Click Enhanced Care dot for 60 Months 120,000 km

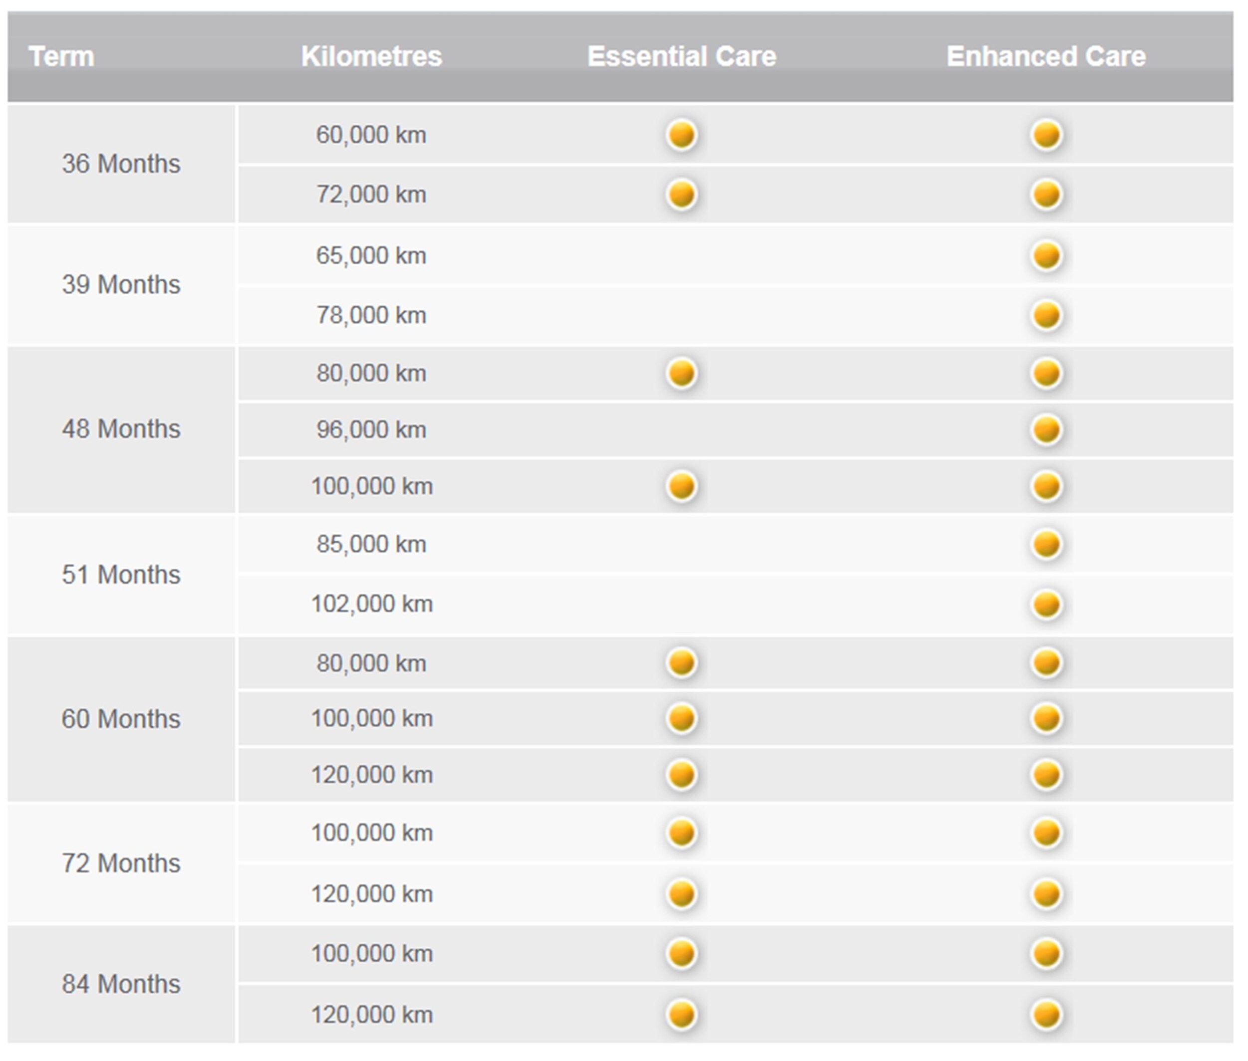(x=1046, y=775)
